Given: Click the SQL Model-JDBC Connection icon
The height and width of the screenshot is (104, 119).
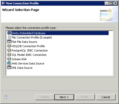Looking at the screenshot, I should coord(9,55).
